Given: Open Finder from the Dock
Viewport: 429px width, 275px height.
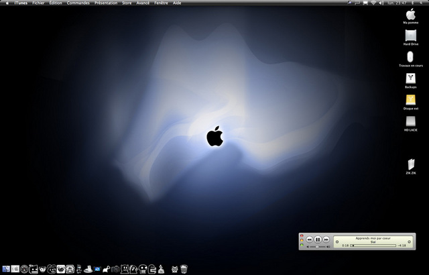Looking at the screenshot, I should (x=6, y=269).
